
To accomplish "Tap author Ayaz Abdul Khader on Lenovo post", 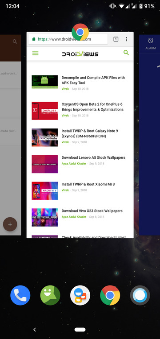I will point(74,164).
